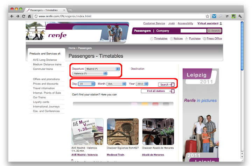The image size is (252, 166).
Task: Go back with the browser back arrow
Action: (12, 16)
